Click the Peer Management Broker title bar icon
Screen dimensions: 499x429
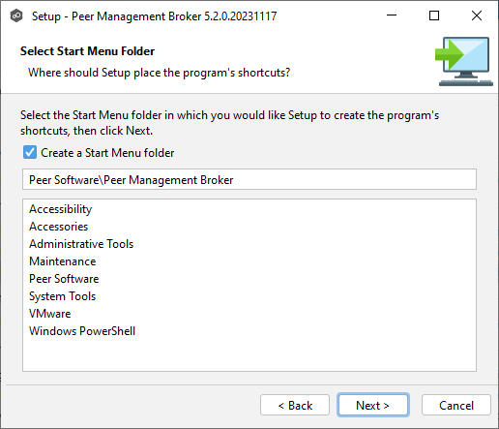point(16,15)
